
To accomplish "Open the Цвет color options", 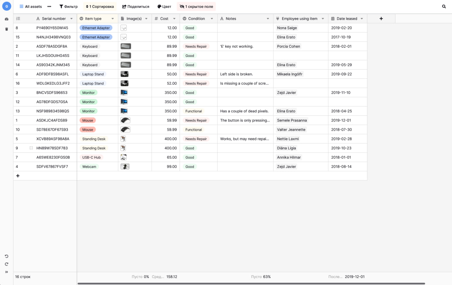I will tap(164, 6).
